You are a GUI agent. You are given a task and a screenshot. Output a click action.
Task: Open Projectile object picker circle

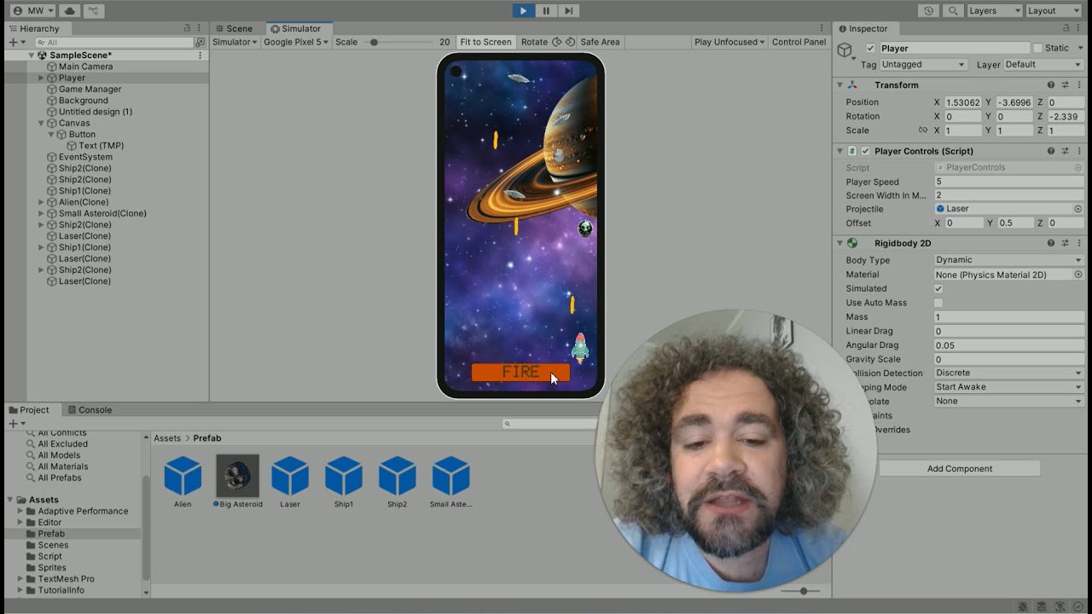(1078, 209)
